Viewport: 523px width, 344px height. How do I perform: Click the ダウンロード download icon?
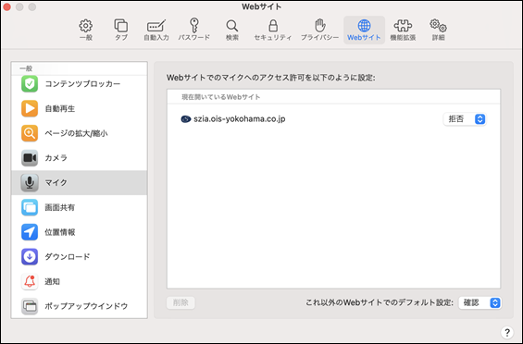pyautogui.click(x=30, y=257)
